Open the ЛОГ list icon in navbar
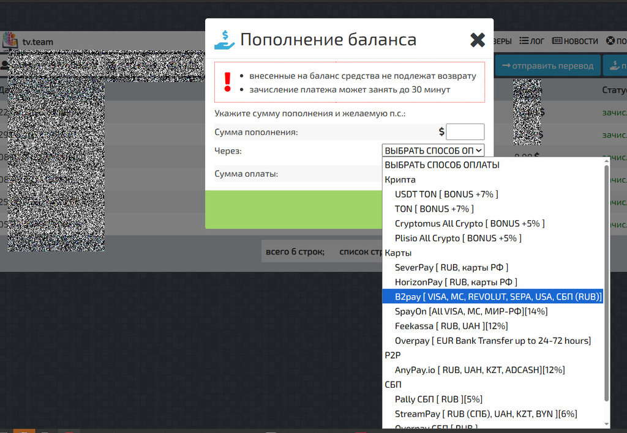The width and height of the screenshot is (627, 433). point(525,41)
